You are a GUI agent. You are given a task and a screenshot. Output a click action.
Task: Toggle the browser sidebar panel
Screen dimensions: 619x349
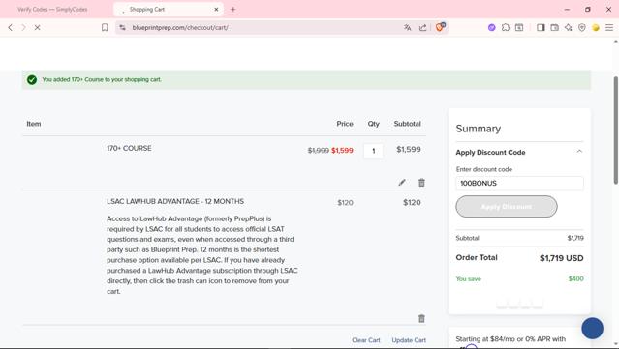click(541, 28)
